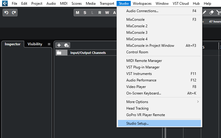Select Head Tracking entry
This screenshot has width=221, height=138.
[159, 108]
